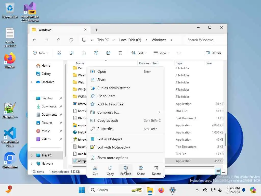Click the Copy icon in Explorer toolbar
261x196 pixels.
72,53
